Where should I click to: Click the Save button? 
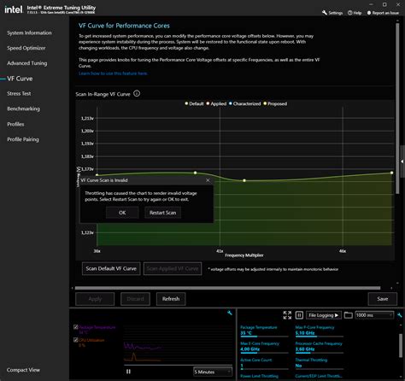click(383, 299)
